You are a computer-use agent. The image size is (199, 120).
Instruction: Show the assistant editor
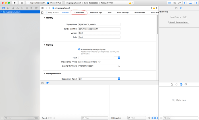tap(174, 3)
